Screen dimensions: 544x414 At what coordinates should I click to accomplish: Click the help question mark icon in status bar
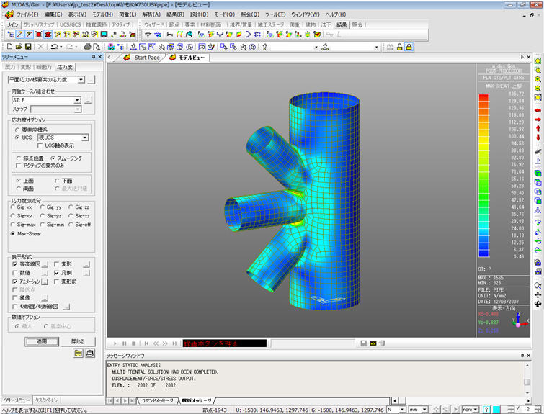tap(487, 410)
